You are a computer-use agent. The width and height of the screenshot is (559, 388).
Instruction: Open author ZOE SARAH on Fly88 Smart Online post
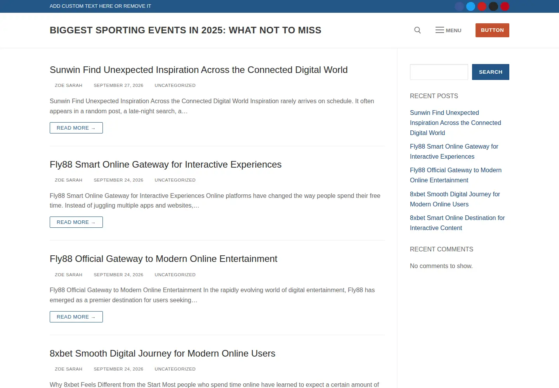pos(68,180)
